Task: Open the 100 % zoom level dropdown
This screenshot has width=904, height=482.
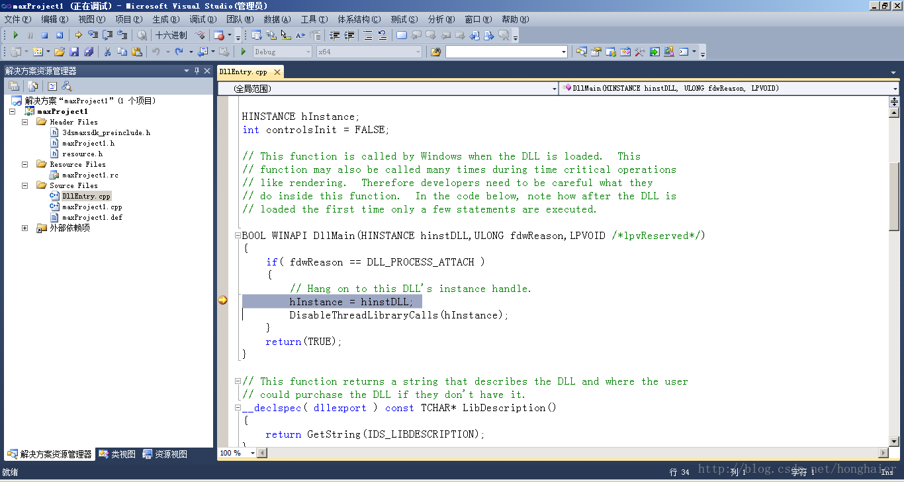Action: 252,453
